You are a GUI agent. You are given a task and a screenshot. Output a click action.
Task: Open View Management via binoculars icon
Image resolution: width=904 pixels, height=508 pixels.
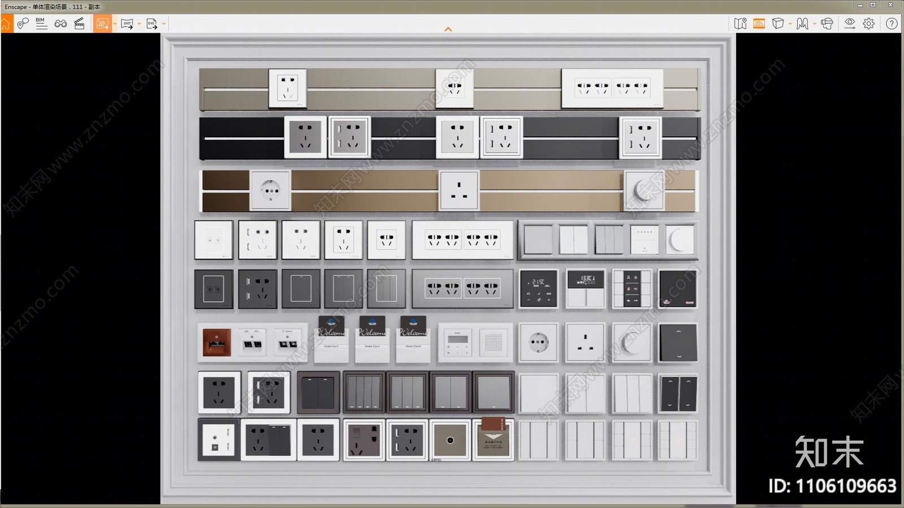coord(60,24)
